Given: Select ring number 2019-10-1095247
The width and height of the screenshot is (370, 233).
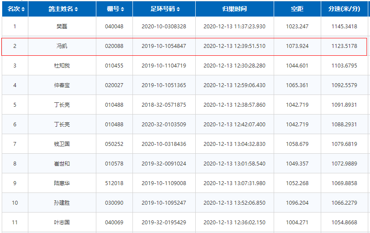Looking at the screenshot, I should (x=164, y=203).
